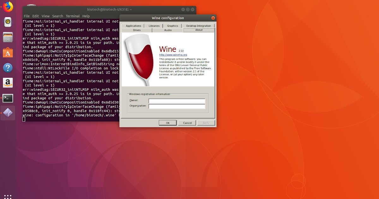Switch to the Graphics tab
The width and height of the screenshot is (379, 199).
(x=172, y=26)
